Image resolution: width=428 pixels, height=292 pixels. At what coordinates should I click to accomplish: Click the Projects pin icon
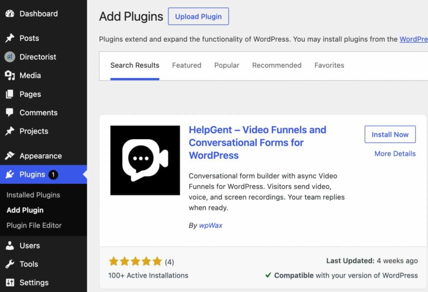pos(10,131)
